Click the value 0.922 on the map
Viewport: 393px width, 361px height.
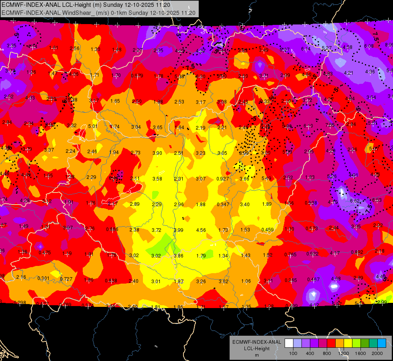click(313, 254)
